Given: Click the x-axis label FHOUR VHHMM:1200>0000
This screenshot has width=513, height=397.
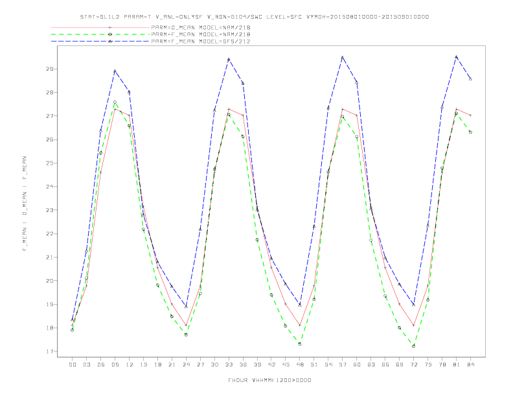Looking at the screenshot, I should [x=269, y=380].
